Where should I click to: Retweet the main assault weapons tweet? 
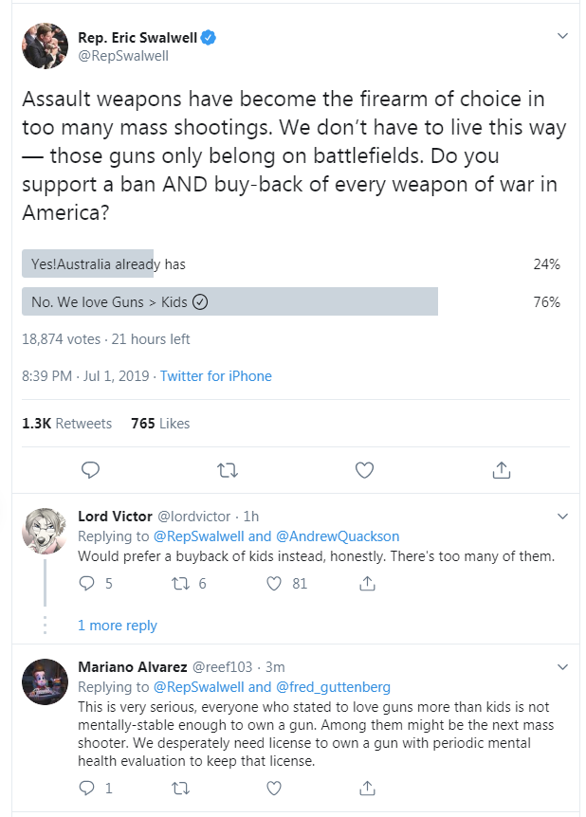(228, 470)
